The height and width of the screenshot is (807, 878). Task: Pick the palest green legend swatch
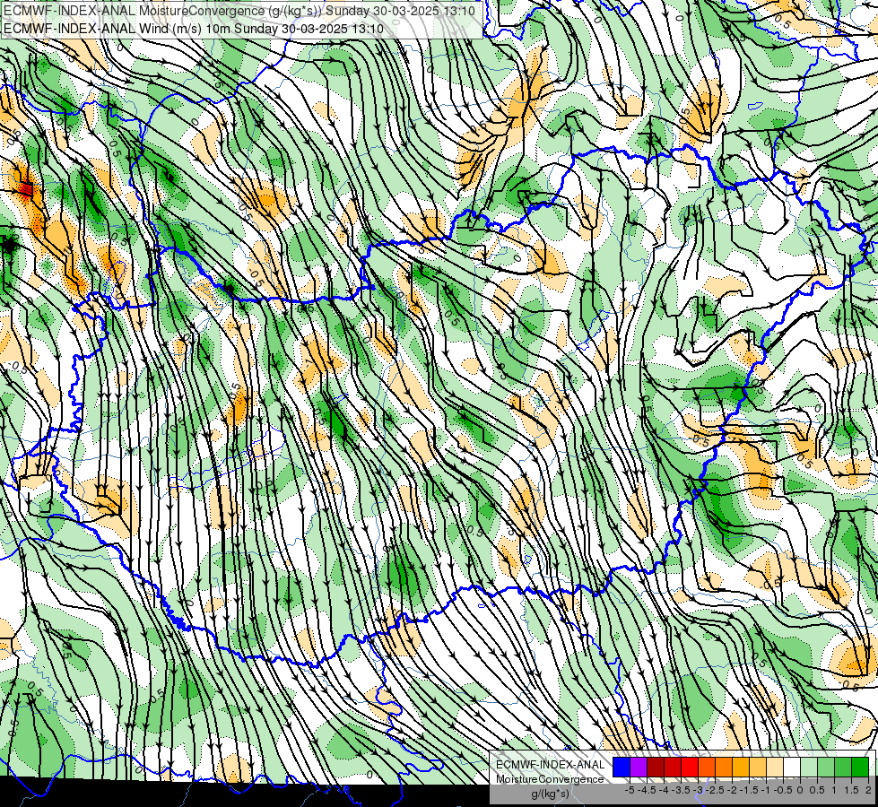click(809, 768)
